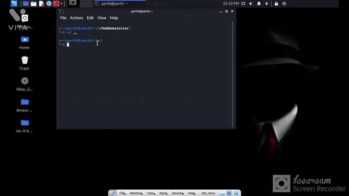Open VirtualBox Help menu dropdown
The width and height of the screenshot is (349, 196).
[x=191, y=193]
